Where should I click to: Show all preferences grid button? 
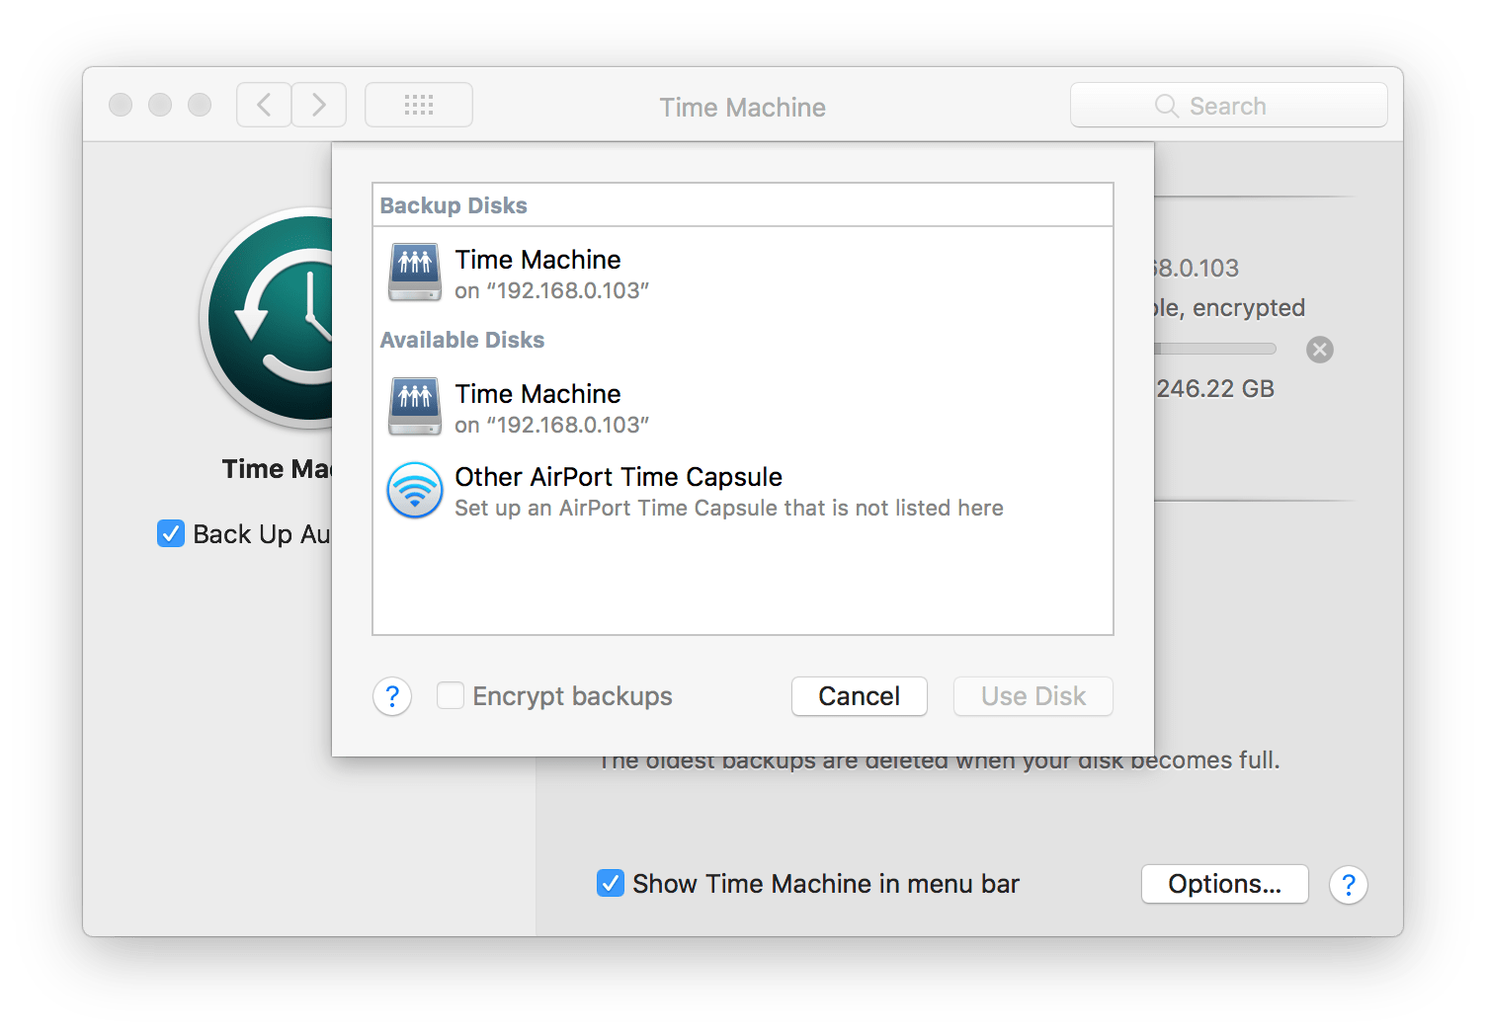click(x=419, y=105)
